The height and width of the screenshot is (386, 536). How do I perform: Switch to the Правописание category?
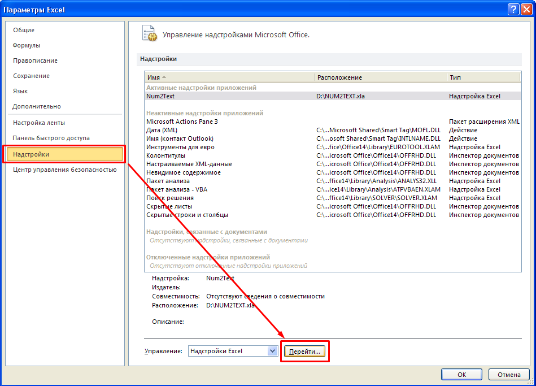[35, 60]
